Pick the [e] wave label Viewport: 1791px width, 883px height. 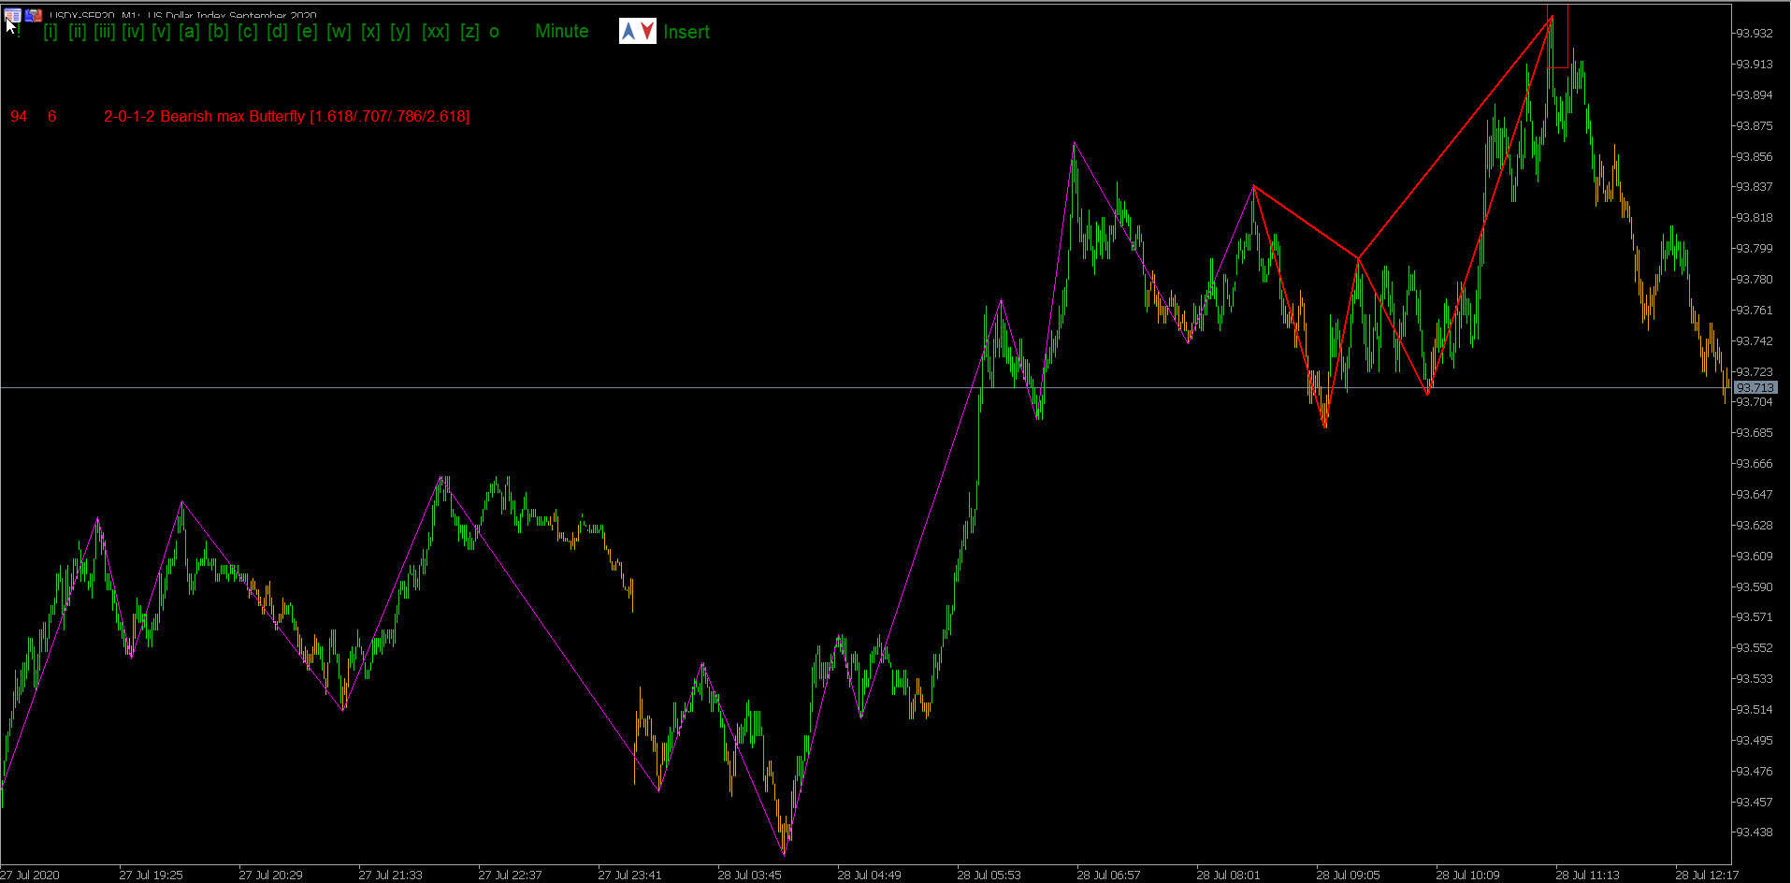(x=307, y=31)
